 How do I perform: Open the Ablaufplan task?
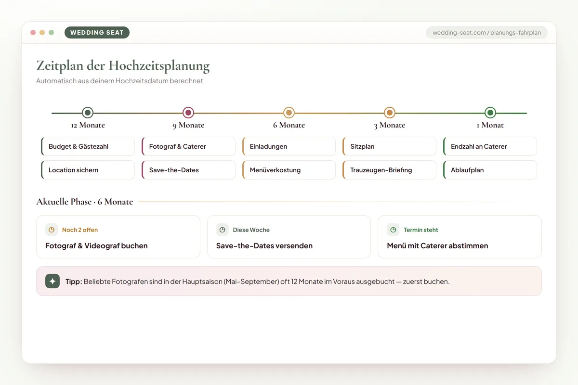tap(490, 170)
